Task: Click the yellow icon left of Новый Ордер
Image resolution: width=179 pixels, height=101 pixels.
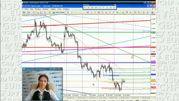Action: [50, 12]
